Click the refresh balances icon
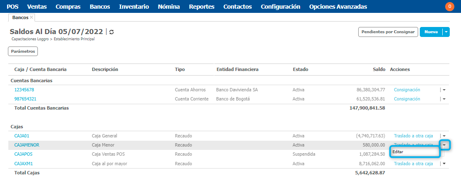Image resolution: width=461 pixels, height=181 pixels. [112, 32]
